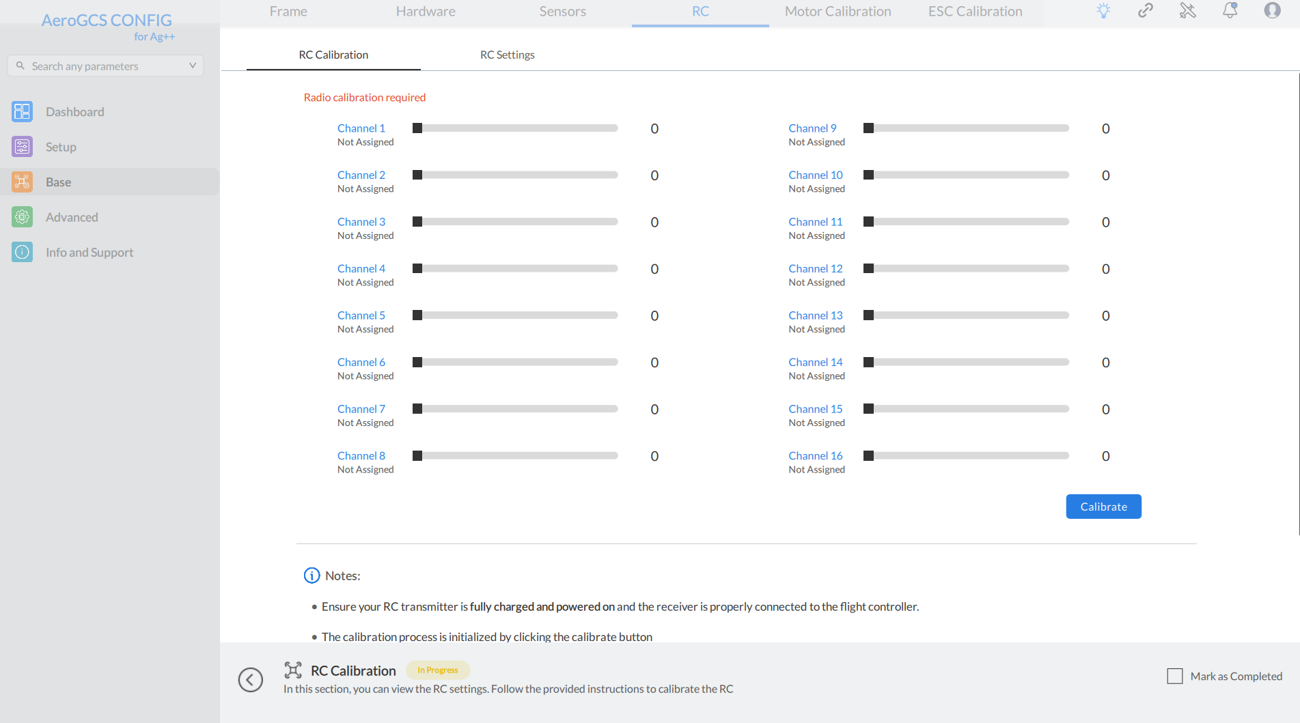Click the satellite disconnected icon
The image size is (1300, 723).
click(1188, 11)
